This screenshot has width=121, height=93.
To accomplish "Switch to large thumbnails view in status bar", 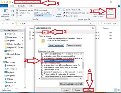I will (119, 90).
